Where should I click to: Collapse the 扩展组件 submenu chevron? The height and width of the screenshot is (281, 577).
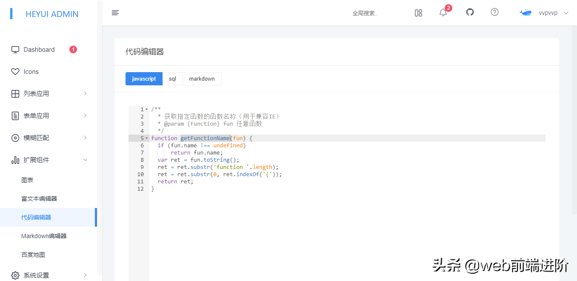tap(85, 160)
